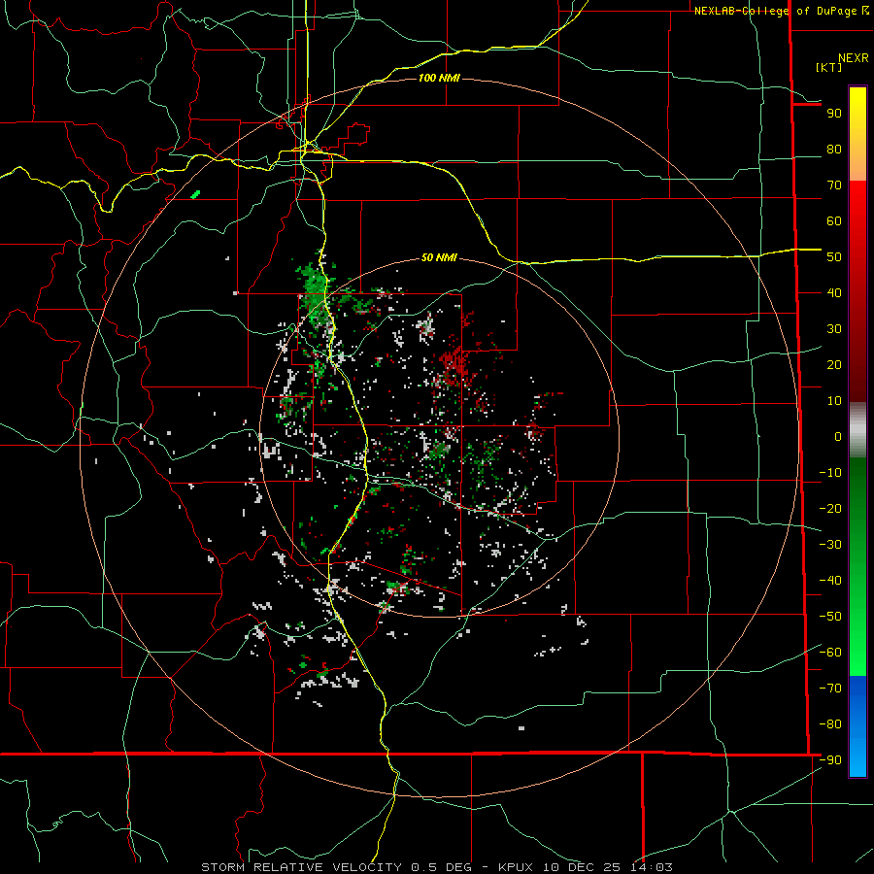Click the -80 scale value
This screenshot has width=874, height=874.
point(830,724)
